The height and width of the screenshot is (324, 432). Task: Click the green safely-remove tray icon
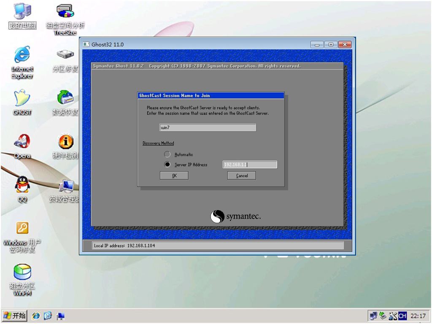383,316
